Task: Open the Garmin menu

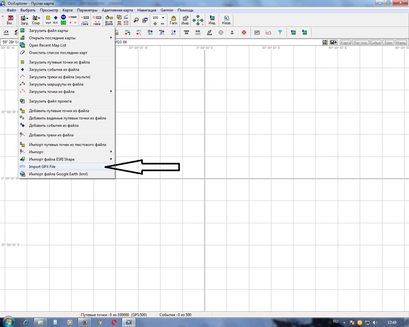Action: (x=167, y=10)
